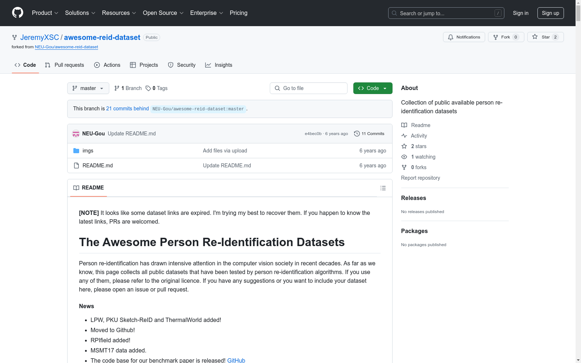Open the Pricing page
Image resolution: width=581 pixels, height=363 pixels.
[x=239, y=13]
